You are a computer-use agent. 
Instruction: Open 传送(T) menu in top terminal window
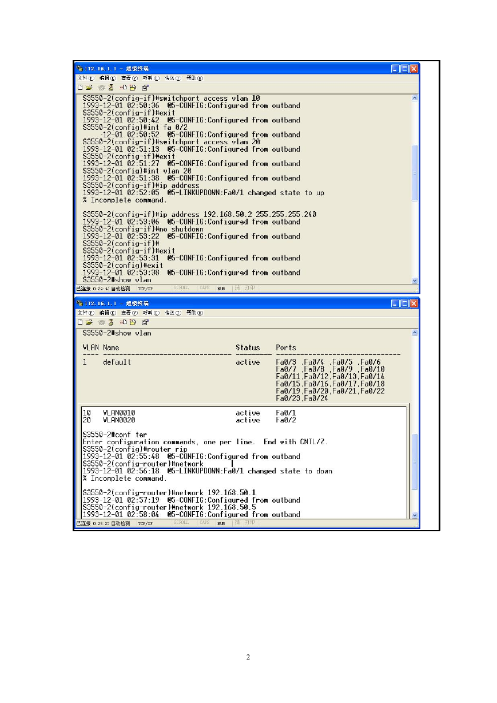coord(173,78)
